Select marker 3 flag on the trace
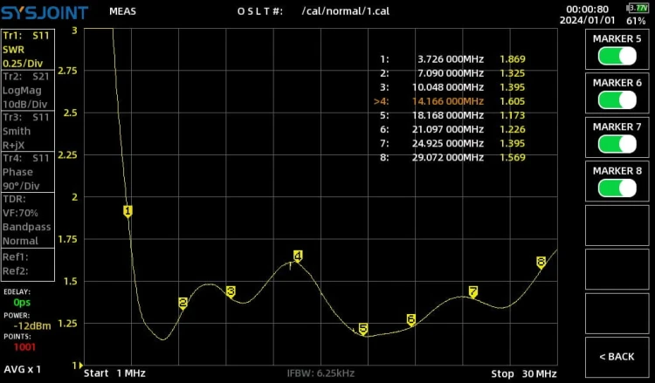Image resolution: width=655 pixels, height=383 pixels. coord(231,291)
